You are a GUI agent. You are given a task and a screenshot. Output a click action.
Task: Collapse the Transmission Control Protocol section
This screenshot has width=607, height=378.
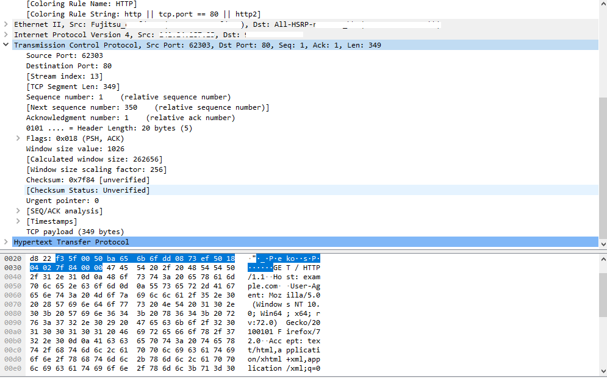[x=6, y=45]
